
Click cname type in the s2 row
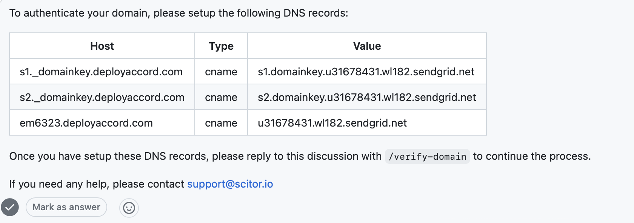click(x=221, y=97)
